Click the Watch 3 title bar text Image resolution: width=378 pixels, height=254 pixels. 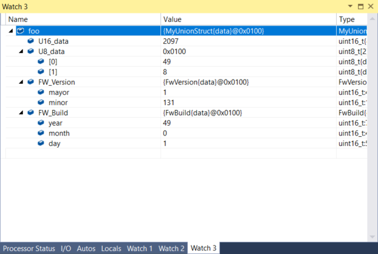click(x=15, y=7)
